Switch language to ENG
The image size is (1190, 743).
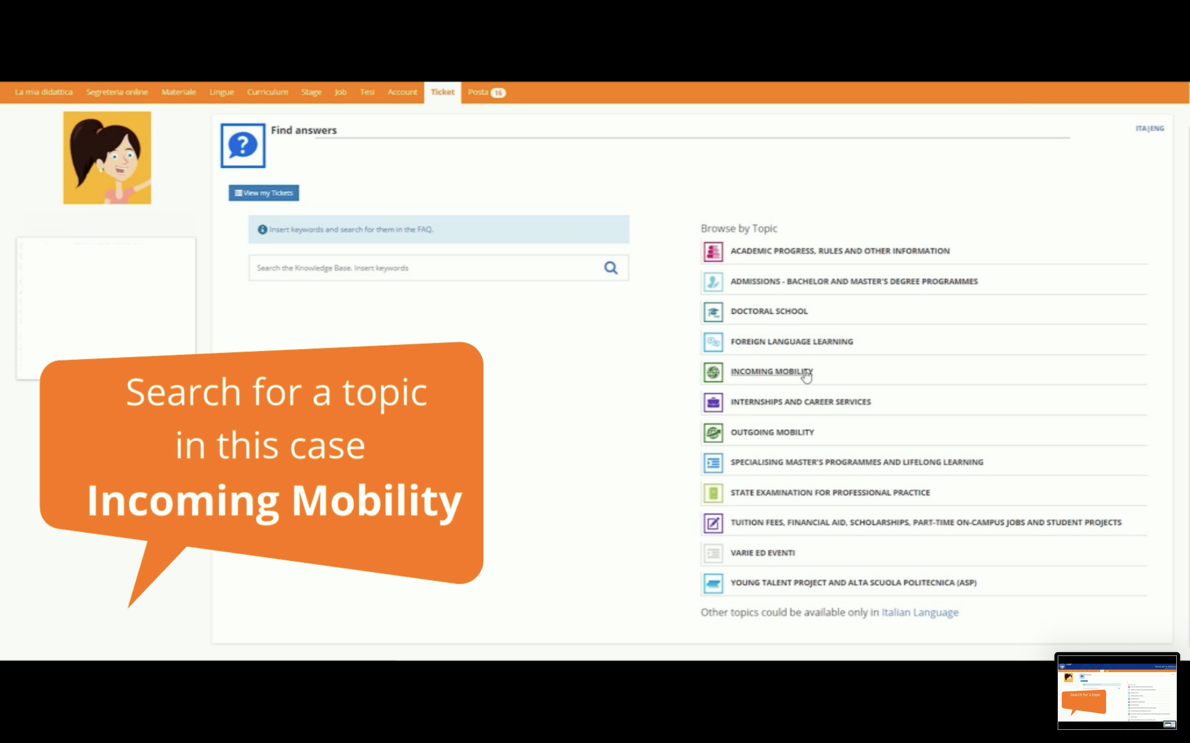click(1157, 128)
